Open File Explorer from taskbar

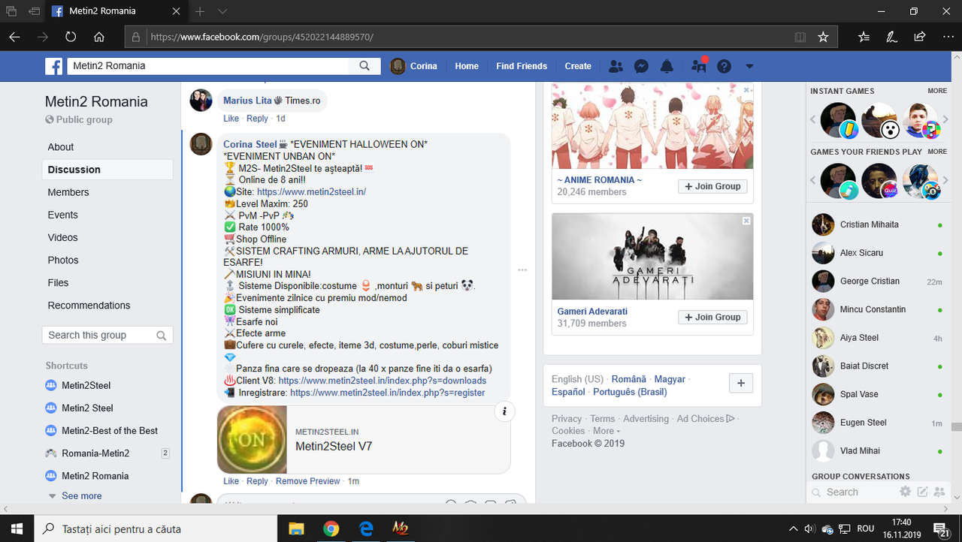tap(296, 528)
